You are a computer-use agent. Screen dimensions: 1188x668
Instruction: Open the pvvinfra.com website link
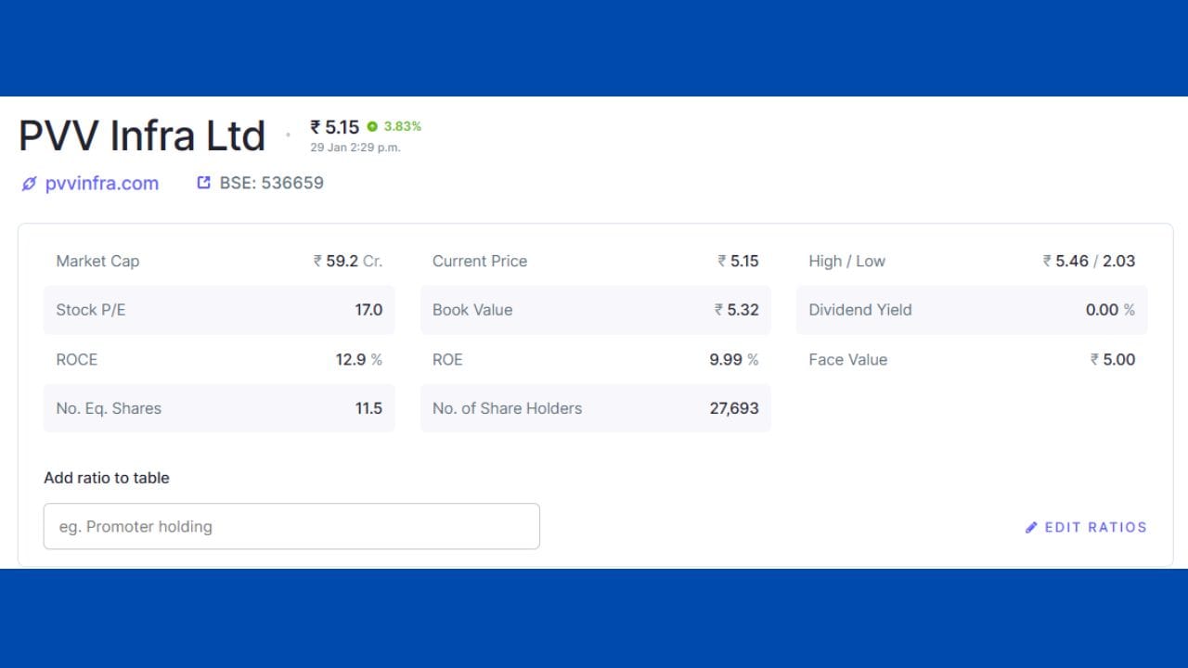coord(101,184)
